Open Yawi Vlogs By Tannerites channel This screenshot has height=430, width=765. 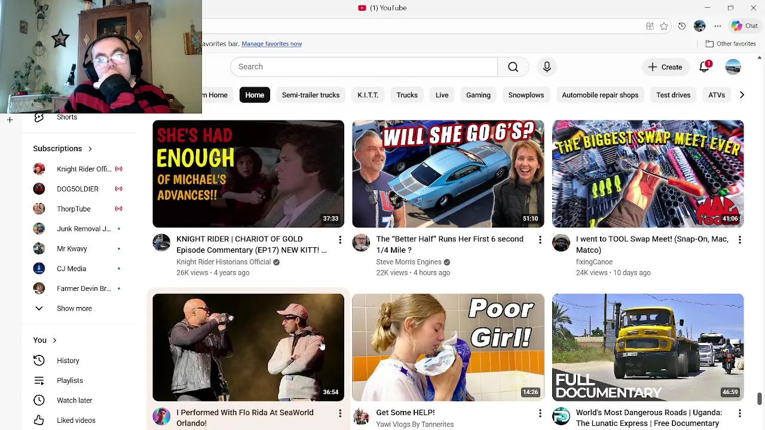415,425
